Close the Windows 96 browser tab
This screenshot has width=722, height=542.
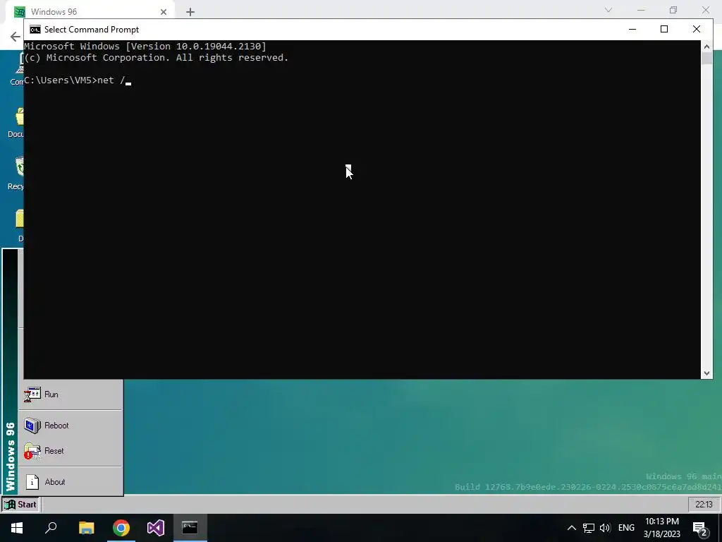164,12
